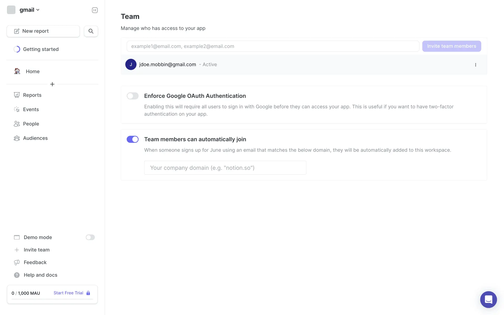This screenshot has height=315, width=504.
Task: Open the Reports section
Action: pyautogui.click(x=32, y=95)
